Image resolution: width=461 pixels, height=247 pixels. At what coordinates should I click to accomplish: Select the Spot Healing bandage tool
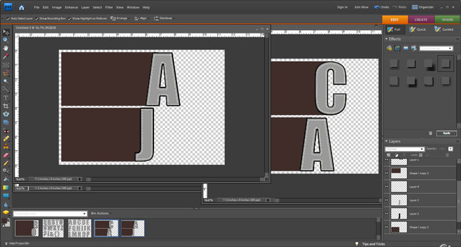(5, 139)
